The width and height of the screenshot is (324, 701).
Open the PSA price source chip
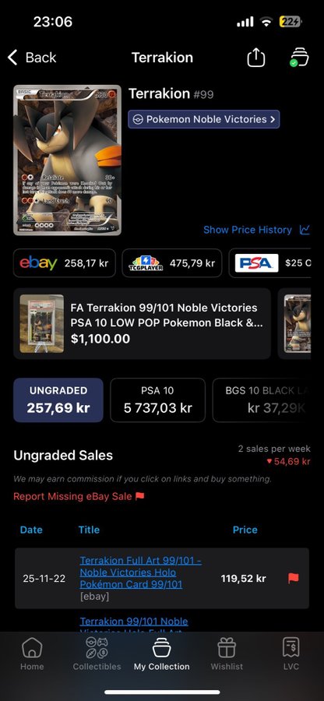tap(270, 263)
